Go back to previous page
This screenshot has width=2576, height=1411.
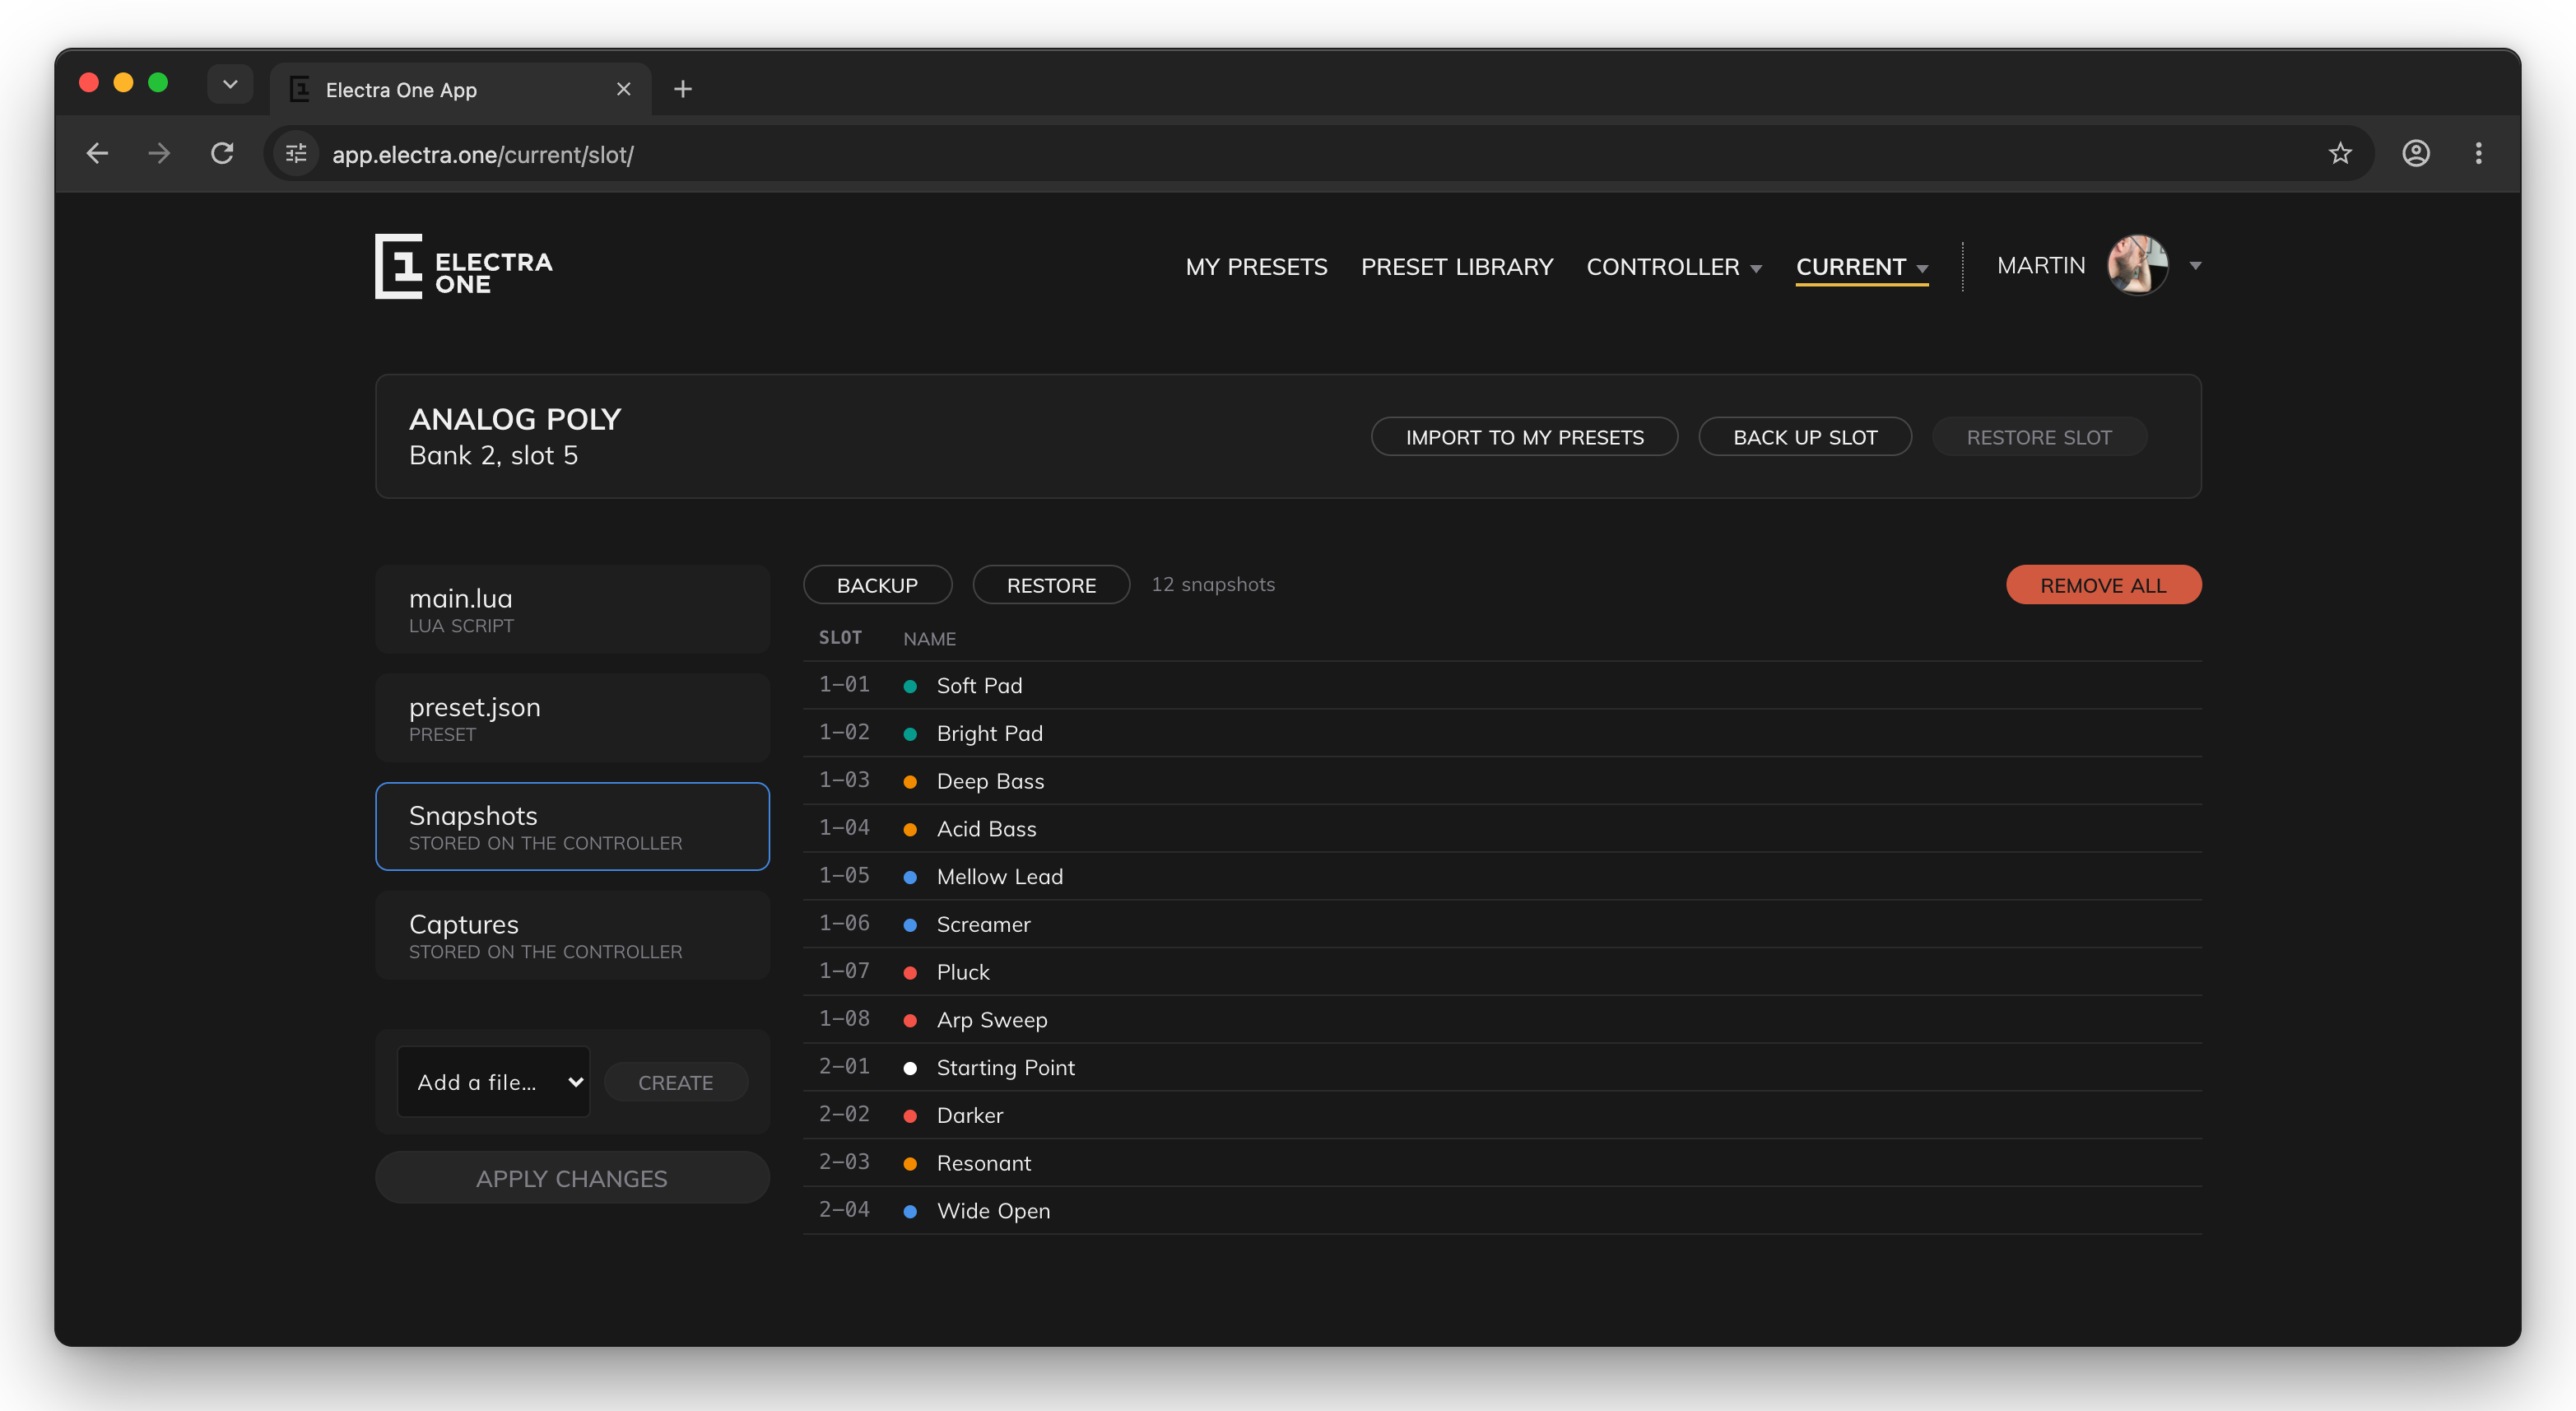pyautogui.click(x=97, y=154)
